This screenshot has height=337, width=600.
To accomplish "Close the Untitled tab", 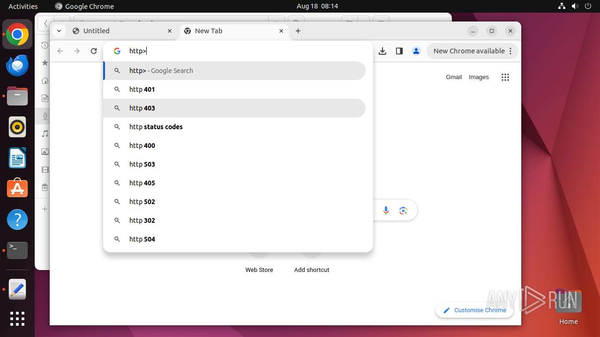I will 170,31.
